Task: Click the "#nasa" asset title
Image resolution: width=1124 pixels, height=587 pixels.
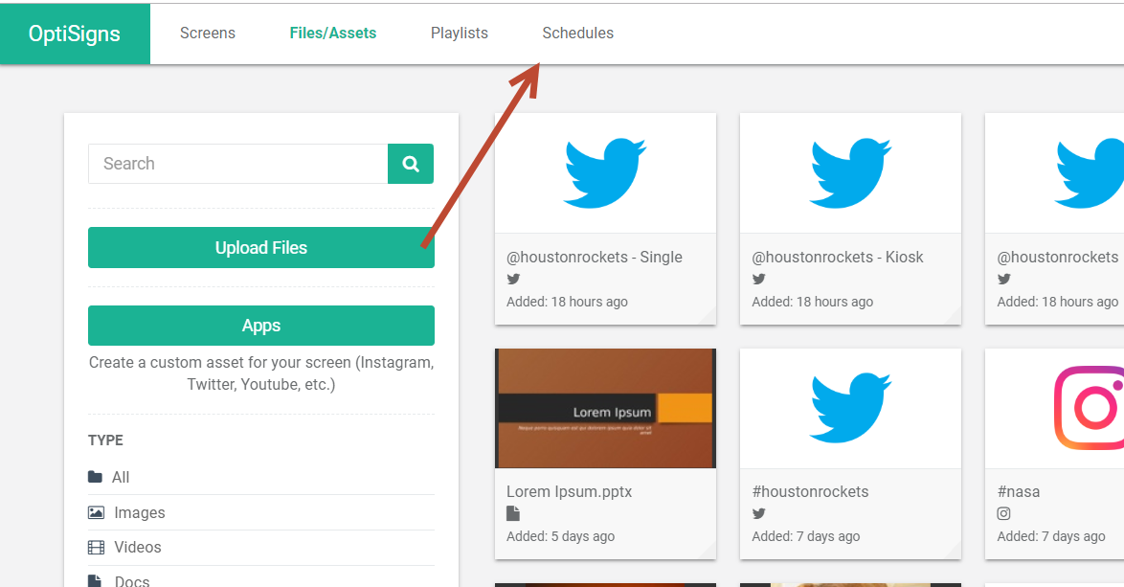Action: pyautogui.click(x=1018, y=491)
